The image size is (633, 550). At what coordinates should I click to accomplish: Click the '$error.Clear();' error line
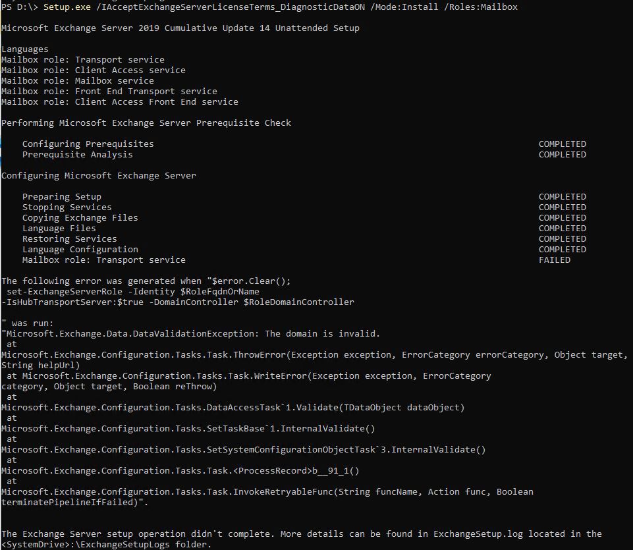[146, 281]
